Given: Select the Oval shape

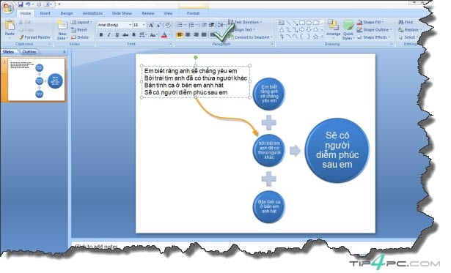Looking at the screenshot, I should point(309,23).
